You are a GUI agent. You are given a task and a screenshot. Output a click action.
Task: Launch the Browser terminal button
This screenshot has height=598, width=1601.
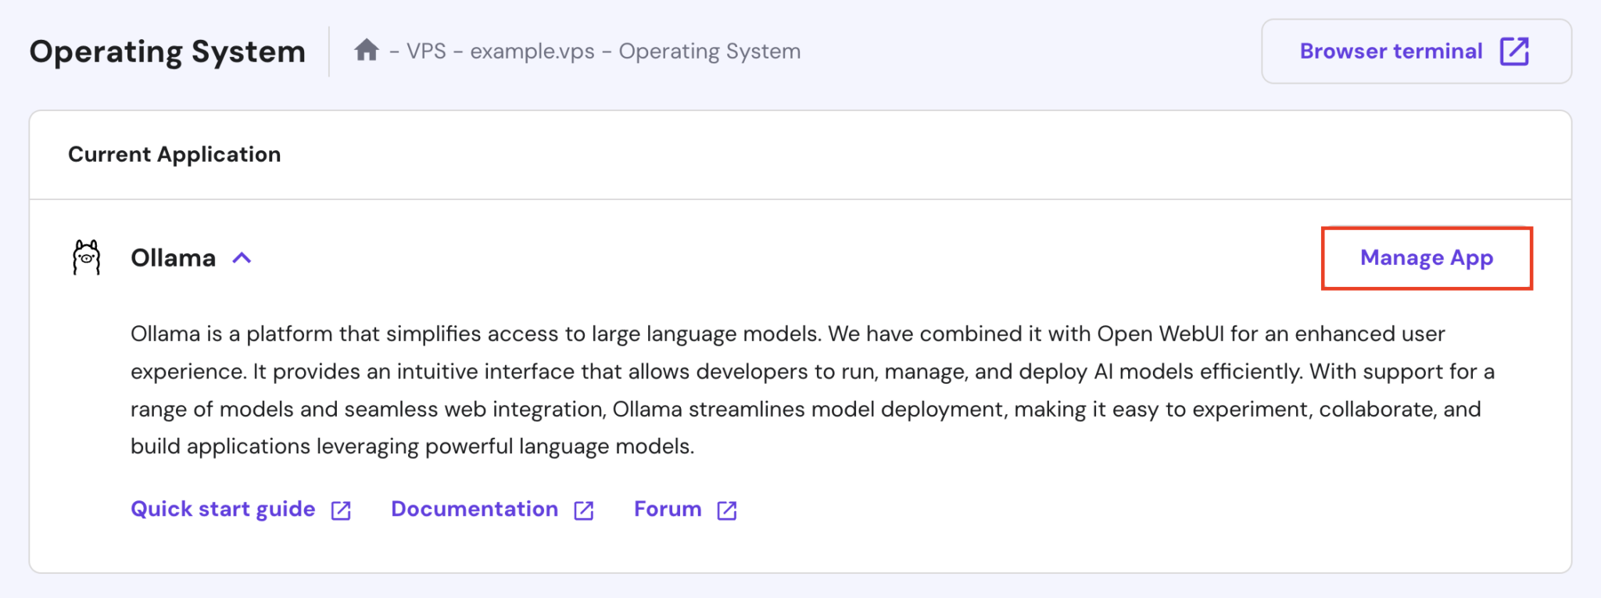pyautogui.click(x=1391, y=52)
